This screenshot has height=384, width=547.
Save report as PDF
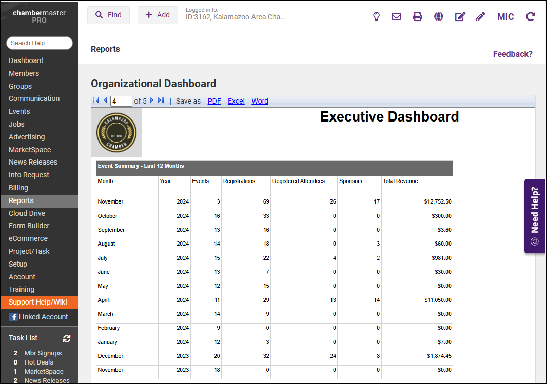tap(214, 101)
